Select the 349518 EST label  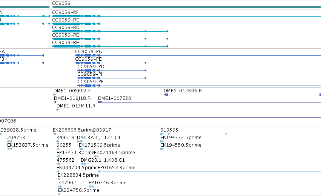coord(65,138)
